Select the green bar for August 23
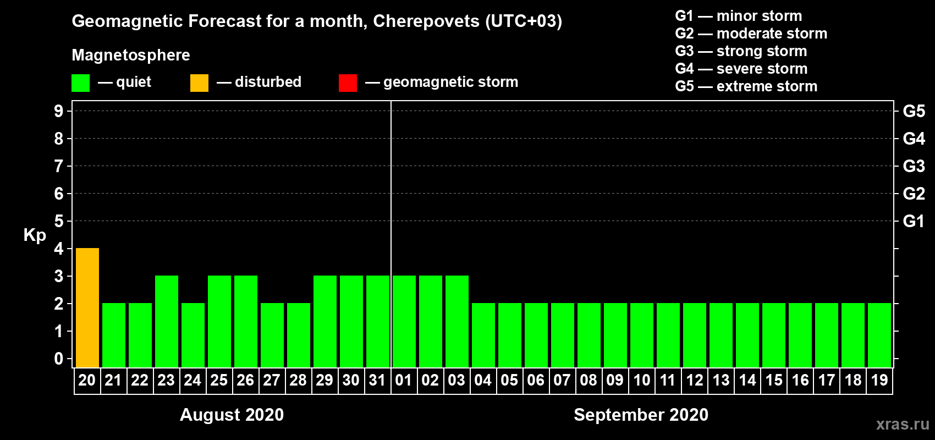This screenshot has width=935, height=440. [167, 321]
